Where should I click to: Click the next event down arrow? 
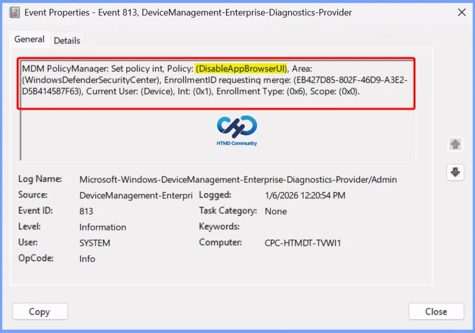(x=455, y=172)
